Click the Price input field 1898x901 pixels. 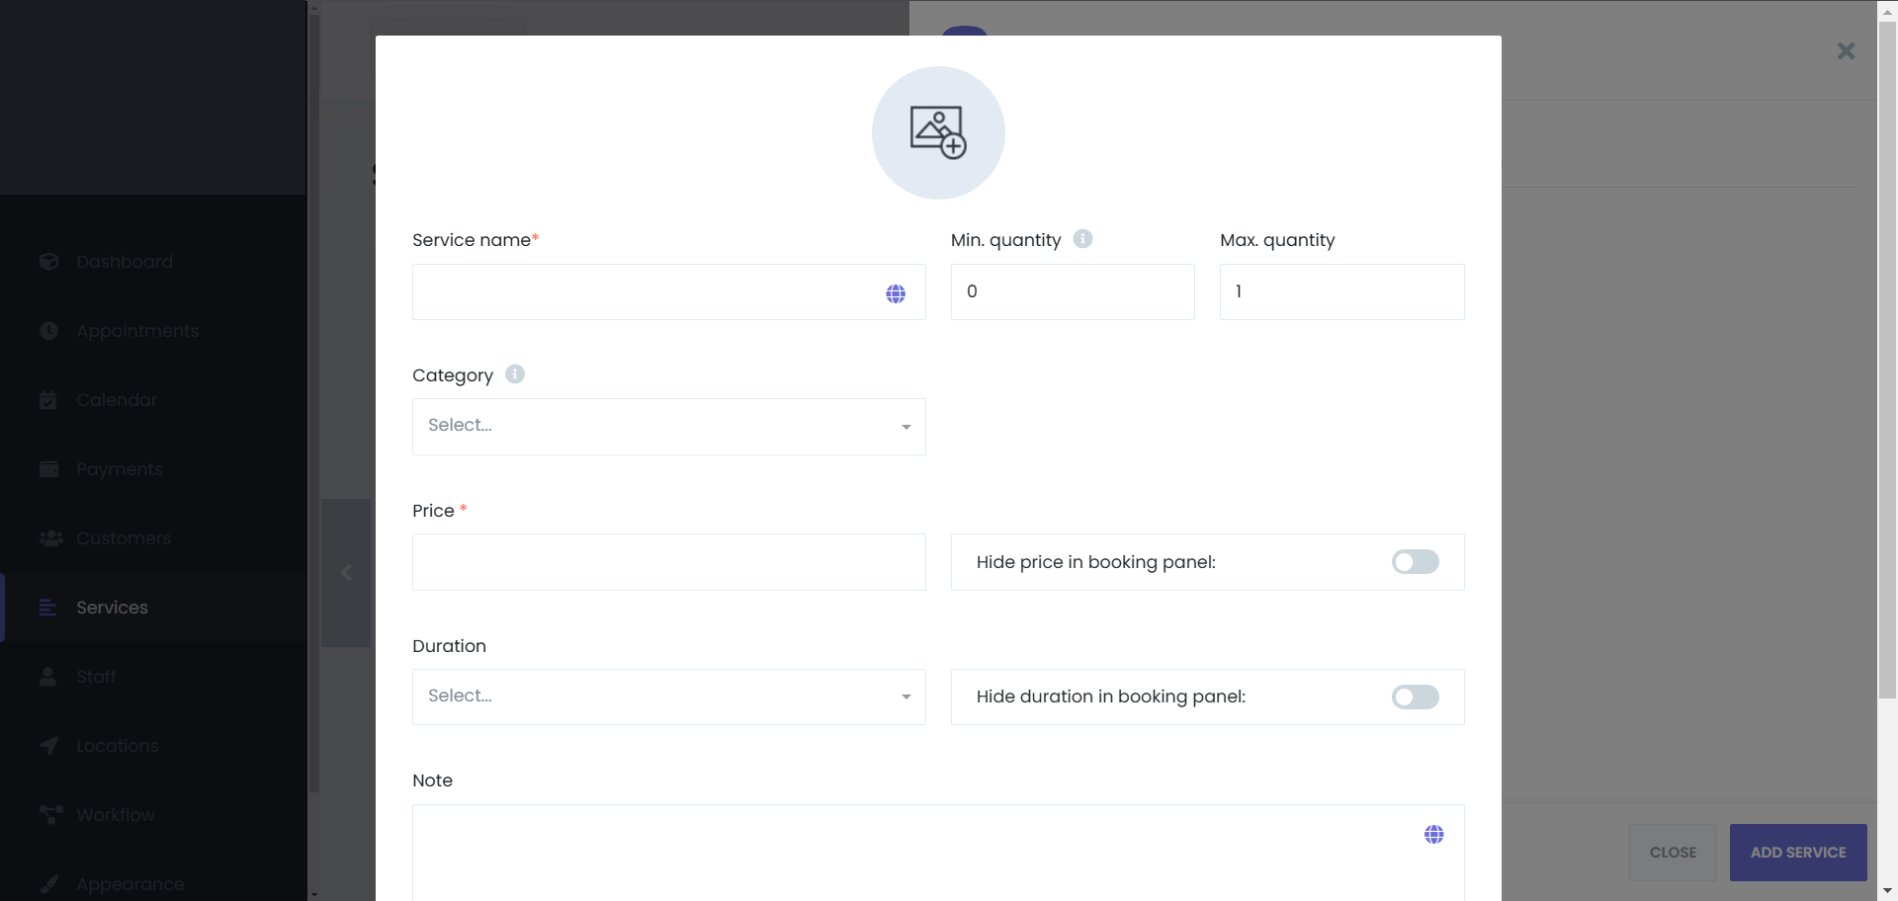click(x=668, y=562)
